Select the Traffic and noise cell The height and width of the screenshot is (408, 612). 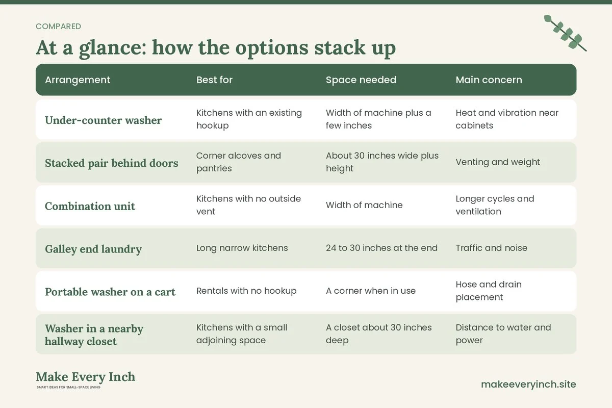click(492, 248)
